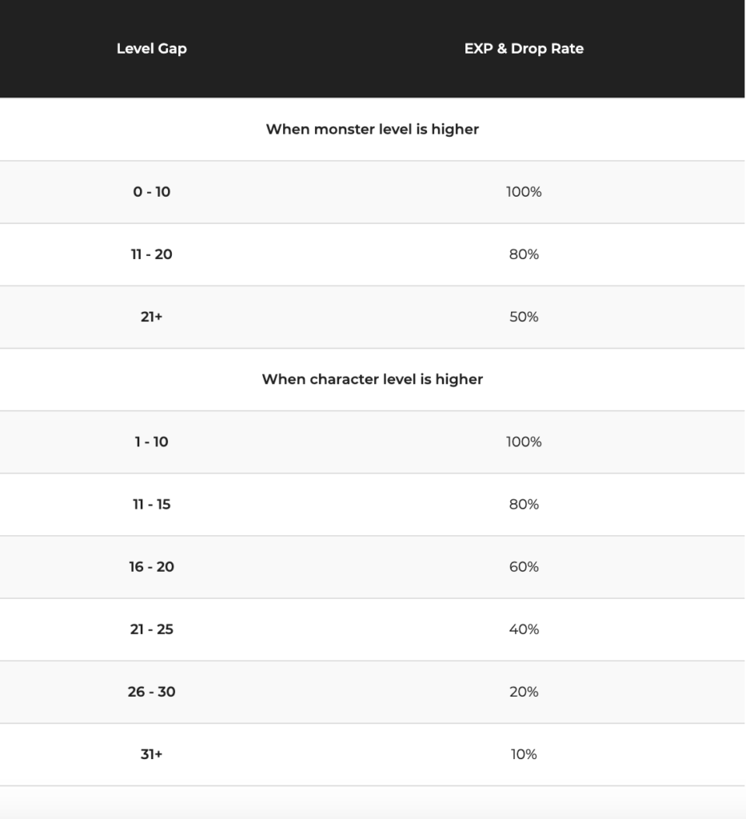Viewport: 746px width, 819px height.
Task: Select the 'When character level is higher' heading
Action: coord(373,379)
